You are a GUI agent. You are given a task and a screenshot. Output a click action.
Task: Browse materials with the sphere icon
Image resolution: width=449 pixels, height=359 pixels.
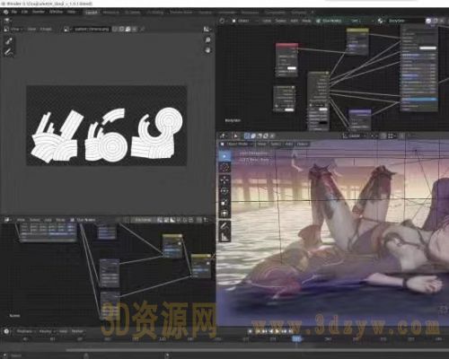point(381,21)
